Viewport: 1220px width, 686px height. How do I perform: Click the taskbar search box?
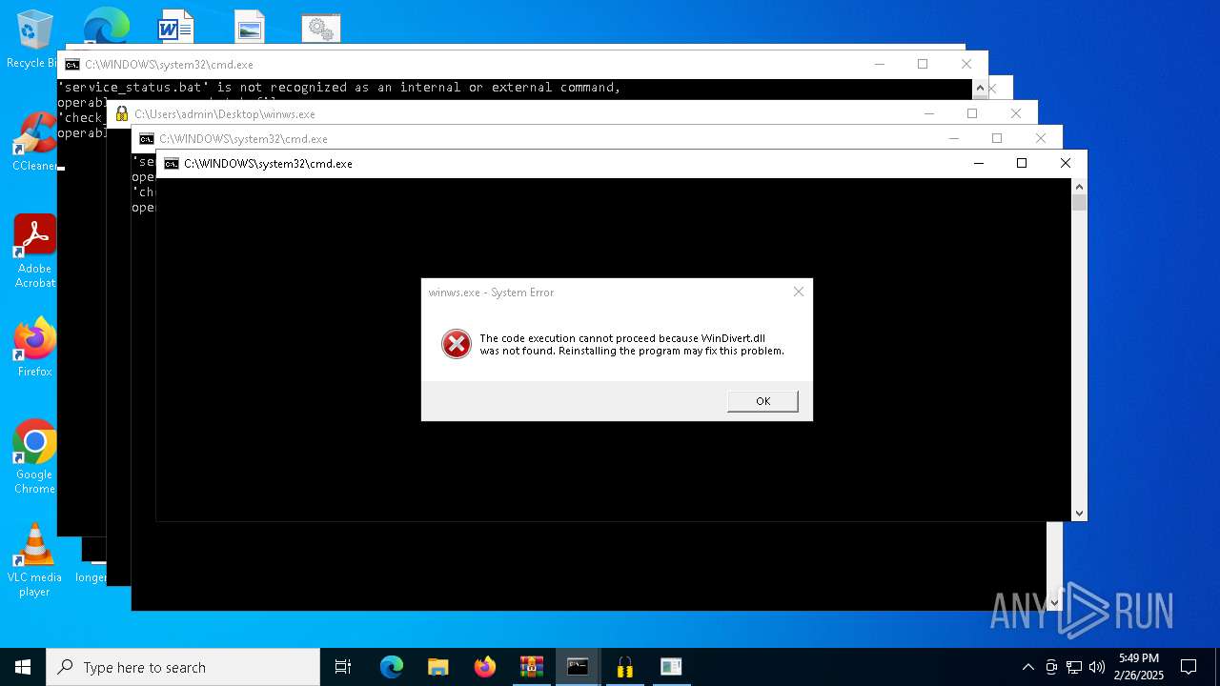pyautogui.click(x=183, y=667)
